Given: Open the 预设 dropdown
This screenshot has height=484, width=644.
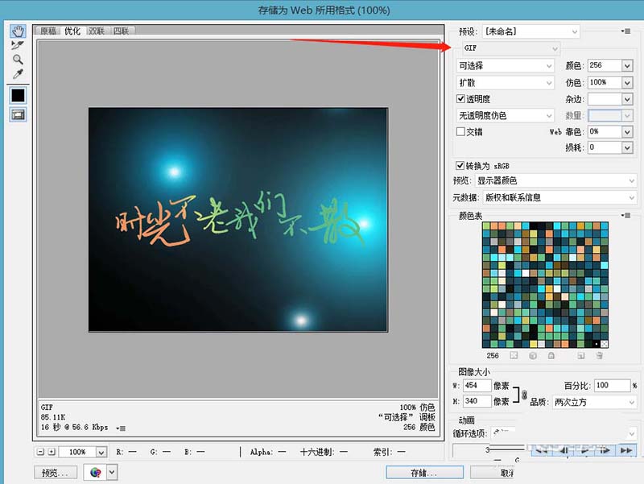Looking at the screenshot, I should tap(530, 31).
